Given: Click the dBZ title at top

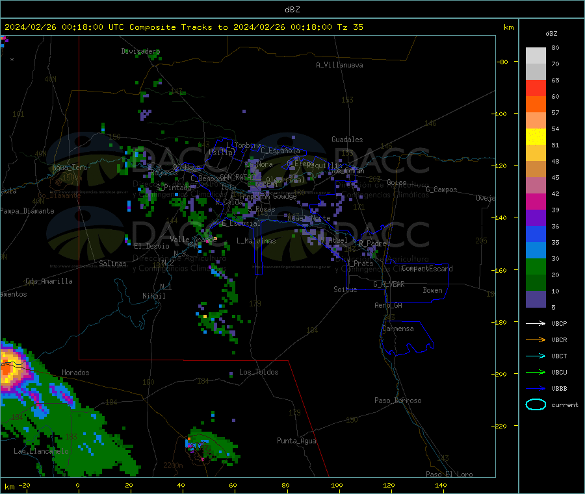Looking at the screenshot, I should pyautogui.click(x=292, y=10).
